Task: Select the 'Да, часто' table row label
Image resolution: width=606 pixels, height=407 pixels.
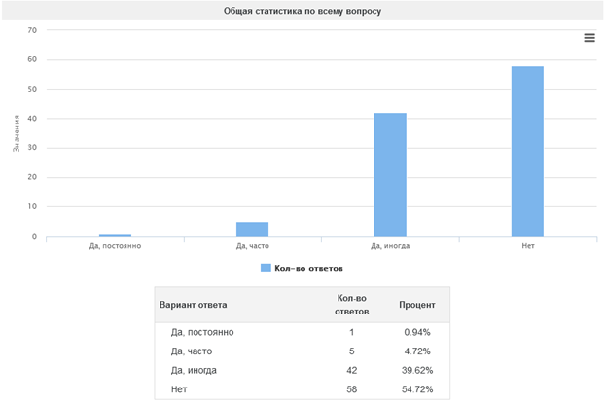Action: (192, 351)
